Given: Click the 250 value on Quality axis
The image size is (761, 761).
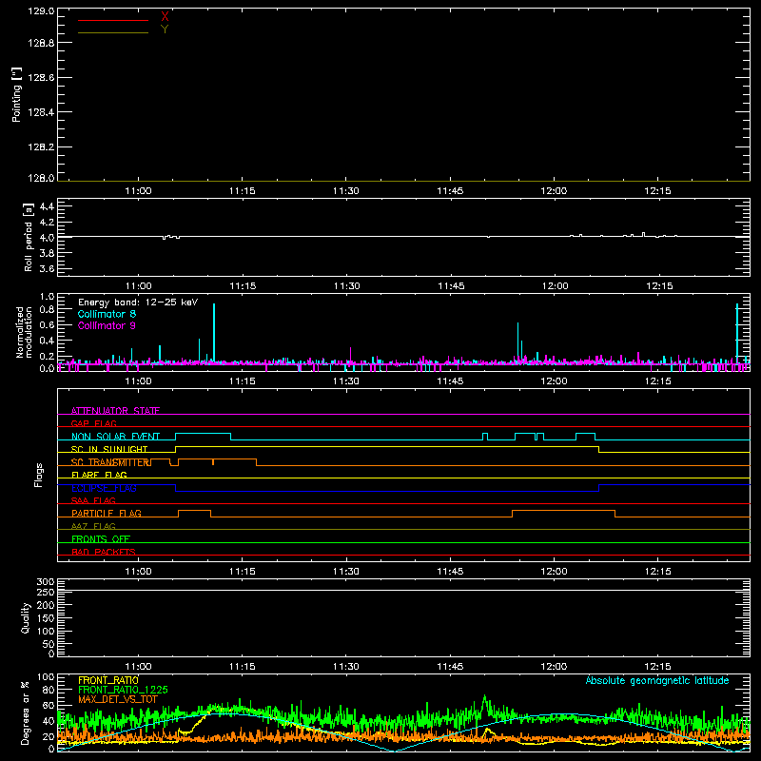Looking at the screenshot, I should (x=46, y=592).
